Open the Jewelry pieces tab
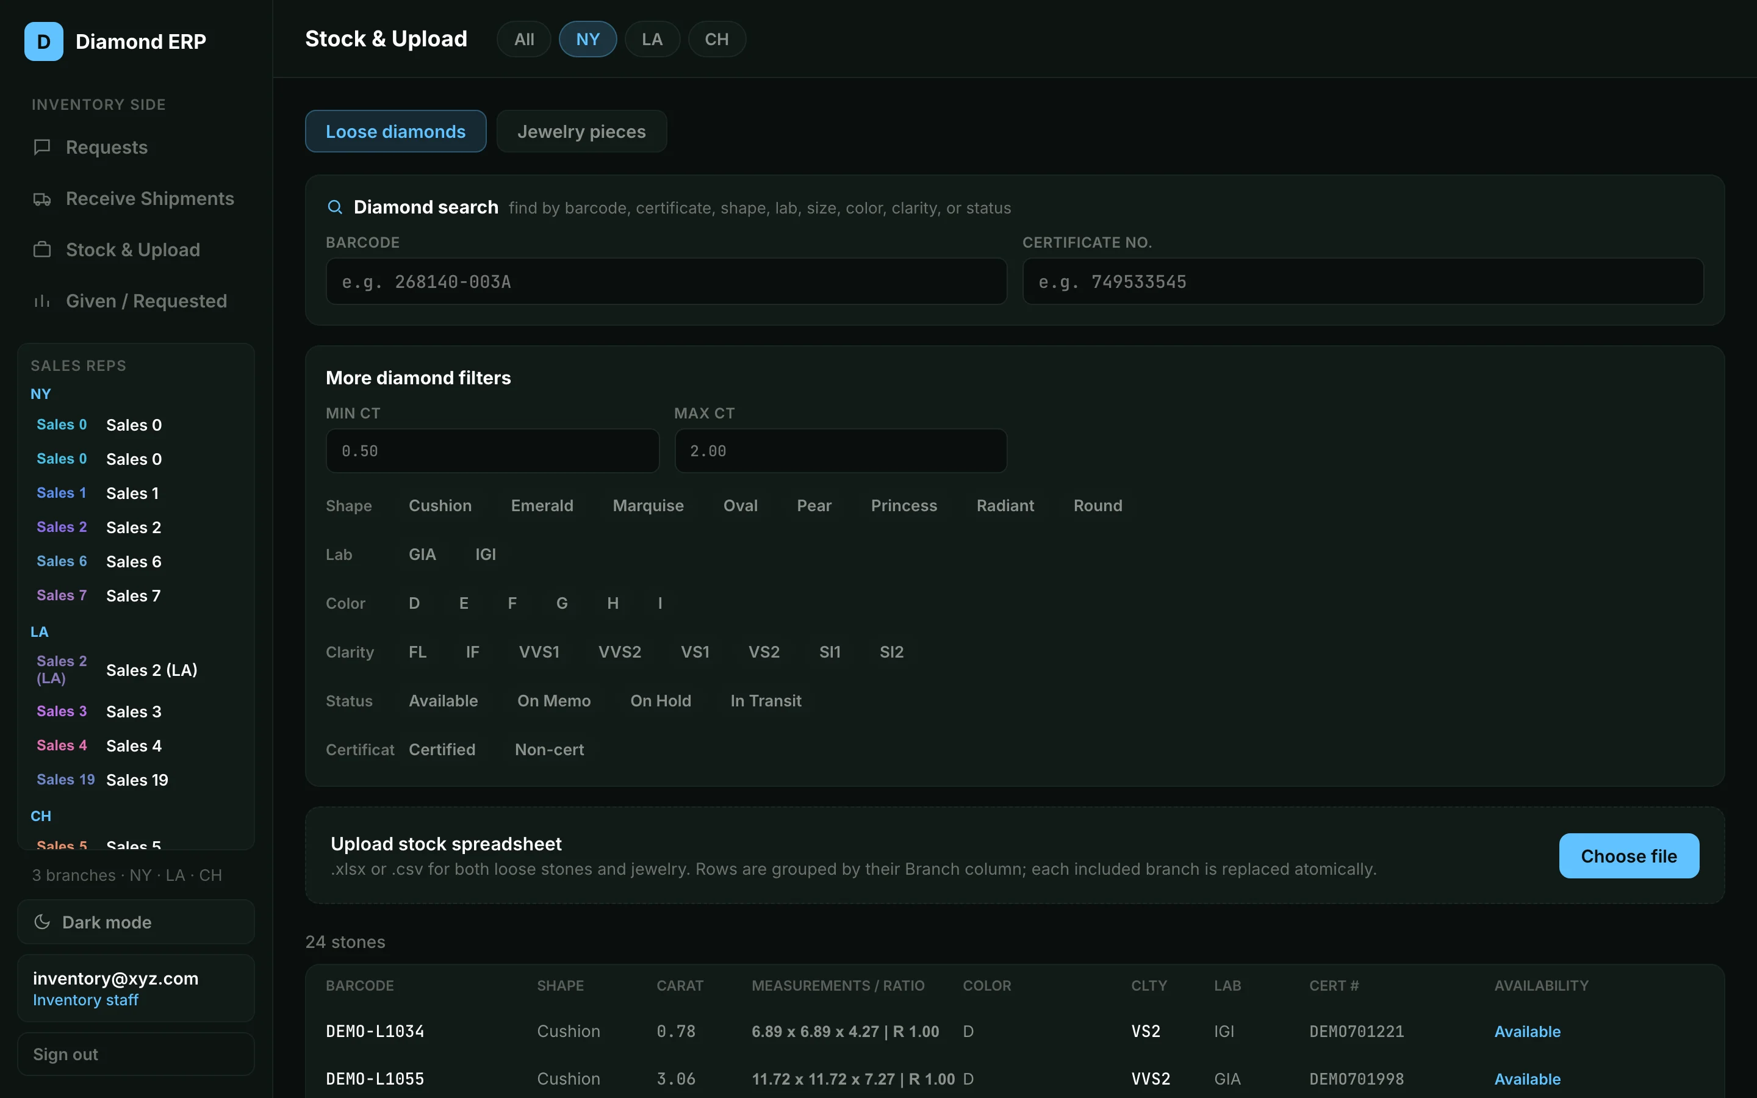The width and height of the screenshot is (1757, 1098). tap(581, 131)
